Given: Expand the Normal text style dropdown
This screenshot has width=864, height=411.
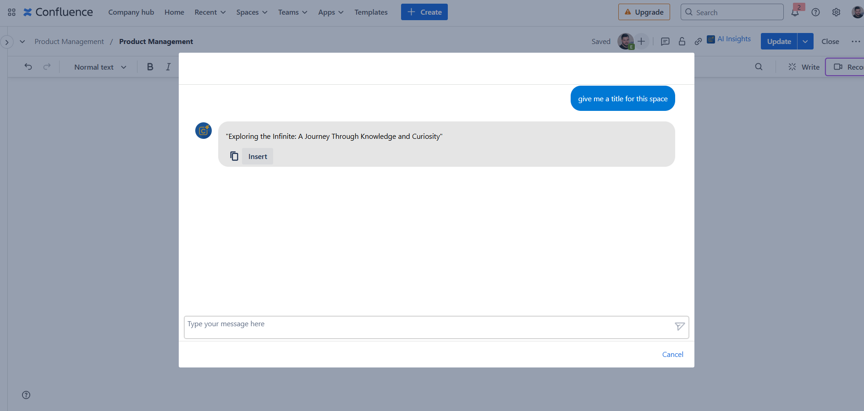Looking at the screenshot, I should (x=100, y=67).
